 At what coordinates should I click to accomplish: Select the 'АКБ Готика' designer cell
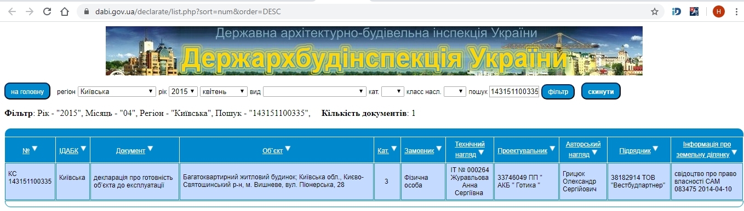click(x=526, y=181)
